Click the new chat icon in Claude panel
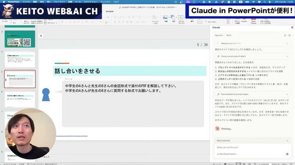Image resolution: width=295 pixels, height=165 pixels. pos(285,35)
